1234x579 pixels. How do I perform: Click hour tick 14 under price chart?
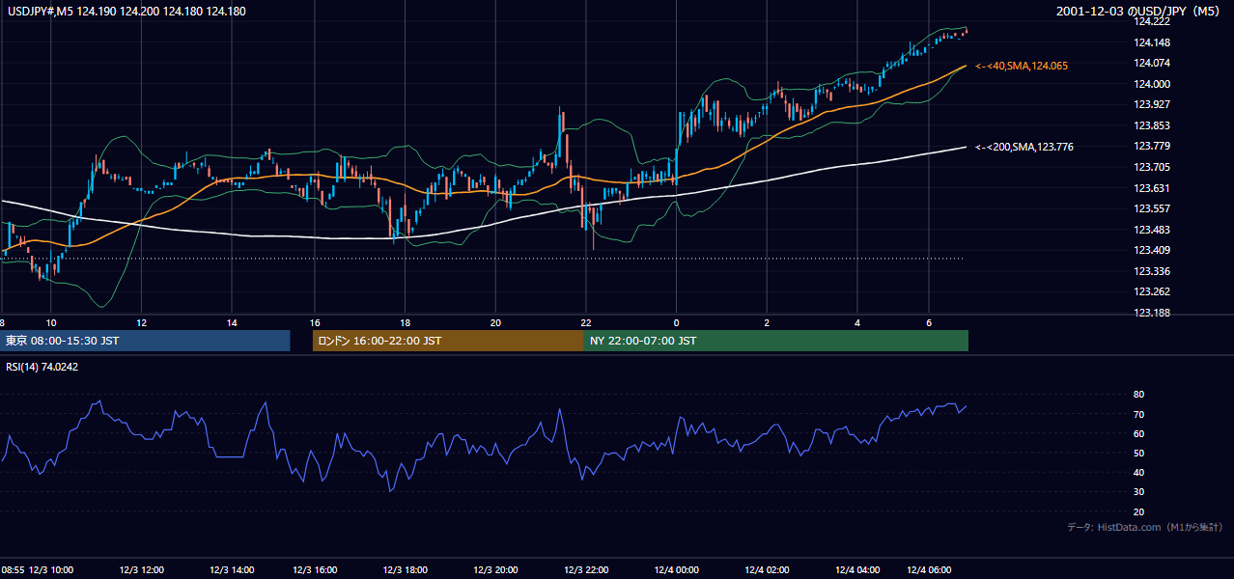[232, 322]
